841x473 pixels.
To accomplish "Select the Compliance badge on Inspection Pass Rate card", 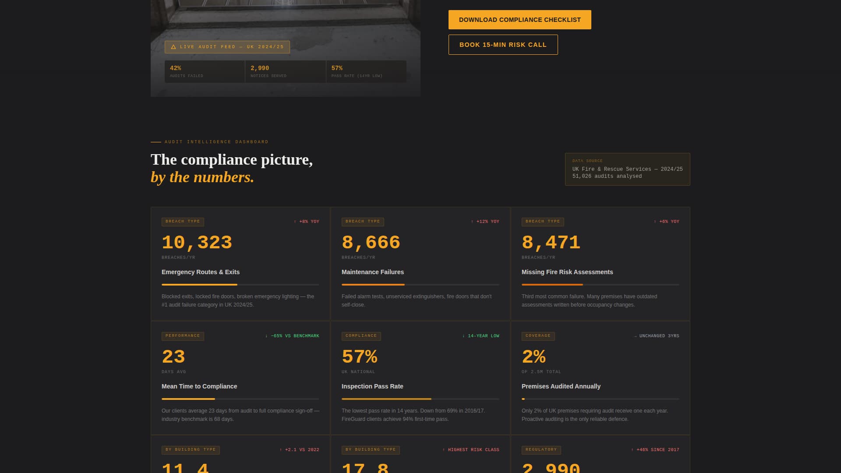I will tap(361, 336).
